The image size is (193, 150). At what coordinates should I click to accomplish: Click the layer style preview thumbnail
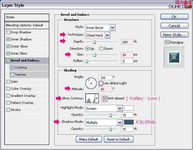pos(174,57)
